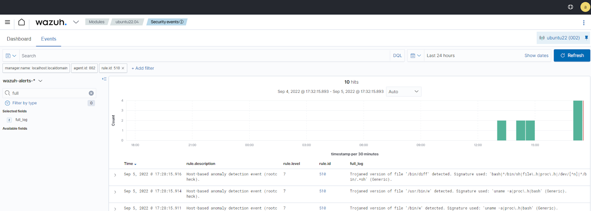591x211 pixels.
Task: Switch to the Dashboard tab
Action: [x=19, y=39]
